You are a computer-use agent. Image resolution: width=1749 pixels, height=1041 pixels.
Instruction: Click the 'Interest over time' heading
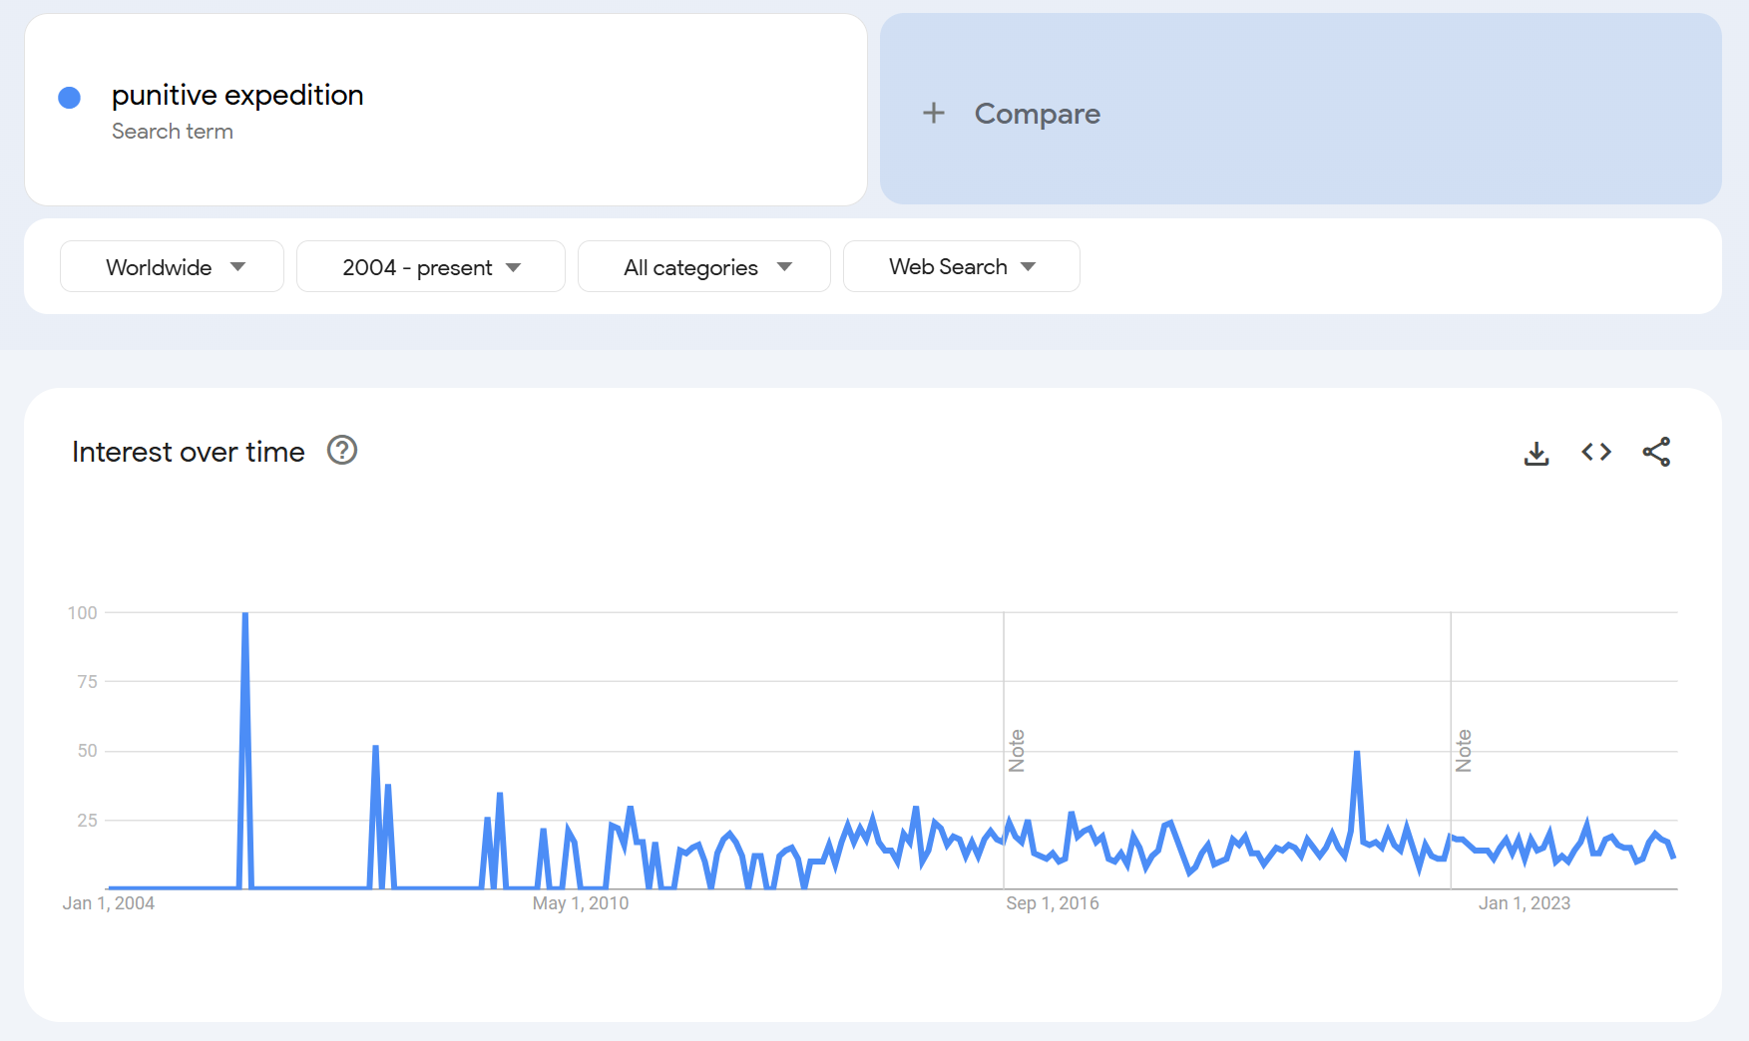click(x=189, y=452)
